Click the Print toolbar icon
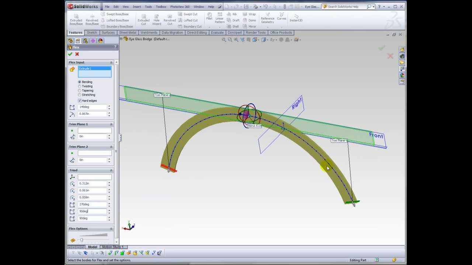472x265 pixels. click(x=256, y=7)
